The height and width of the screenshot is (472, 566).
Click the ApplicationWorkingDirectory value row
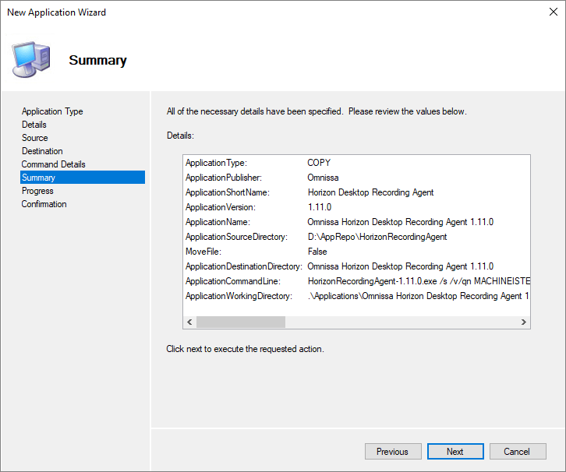(x=419, y=296)
